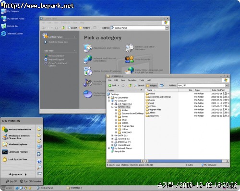Click My Computer monitor icon in Start menu
This screenshot has height=191, width=240.
tap(39, 146)
